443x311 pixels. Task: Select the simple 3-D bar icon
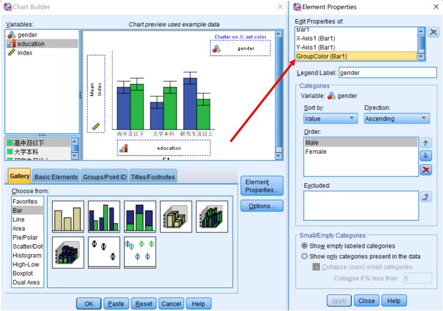176,216
